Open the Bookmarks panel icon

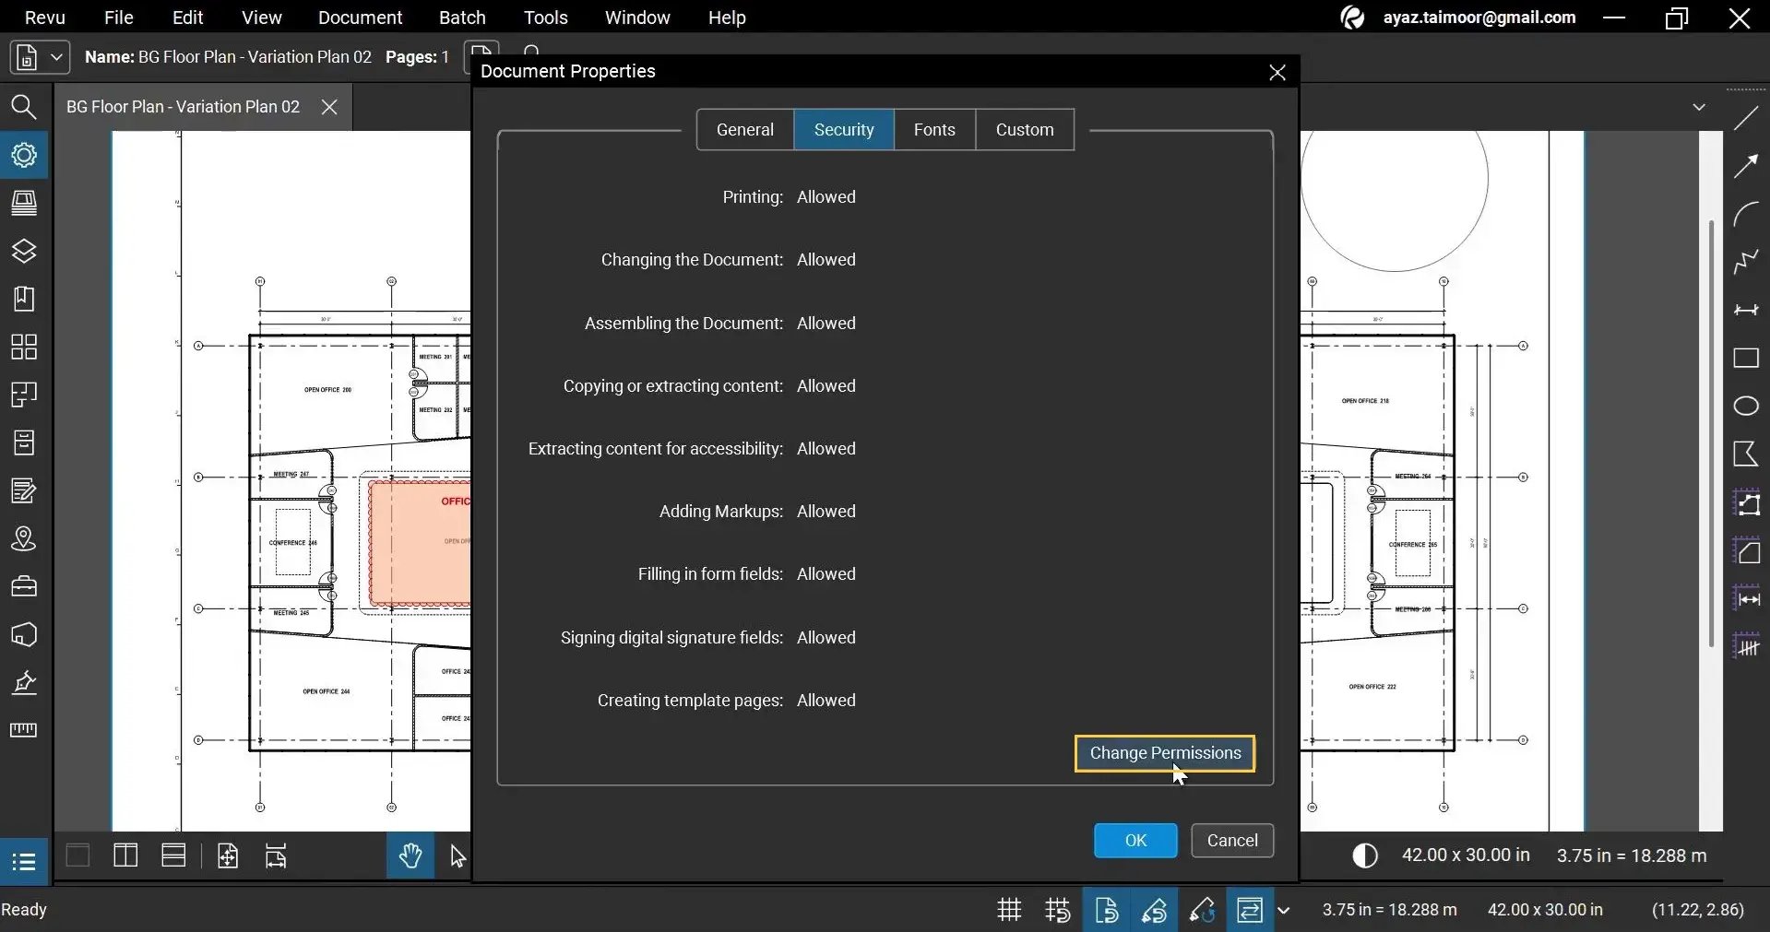(24, 299)
